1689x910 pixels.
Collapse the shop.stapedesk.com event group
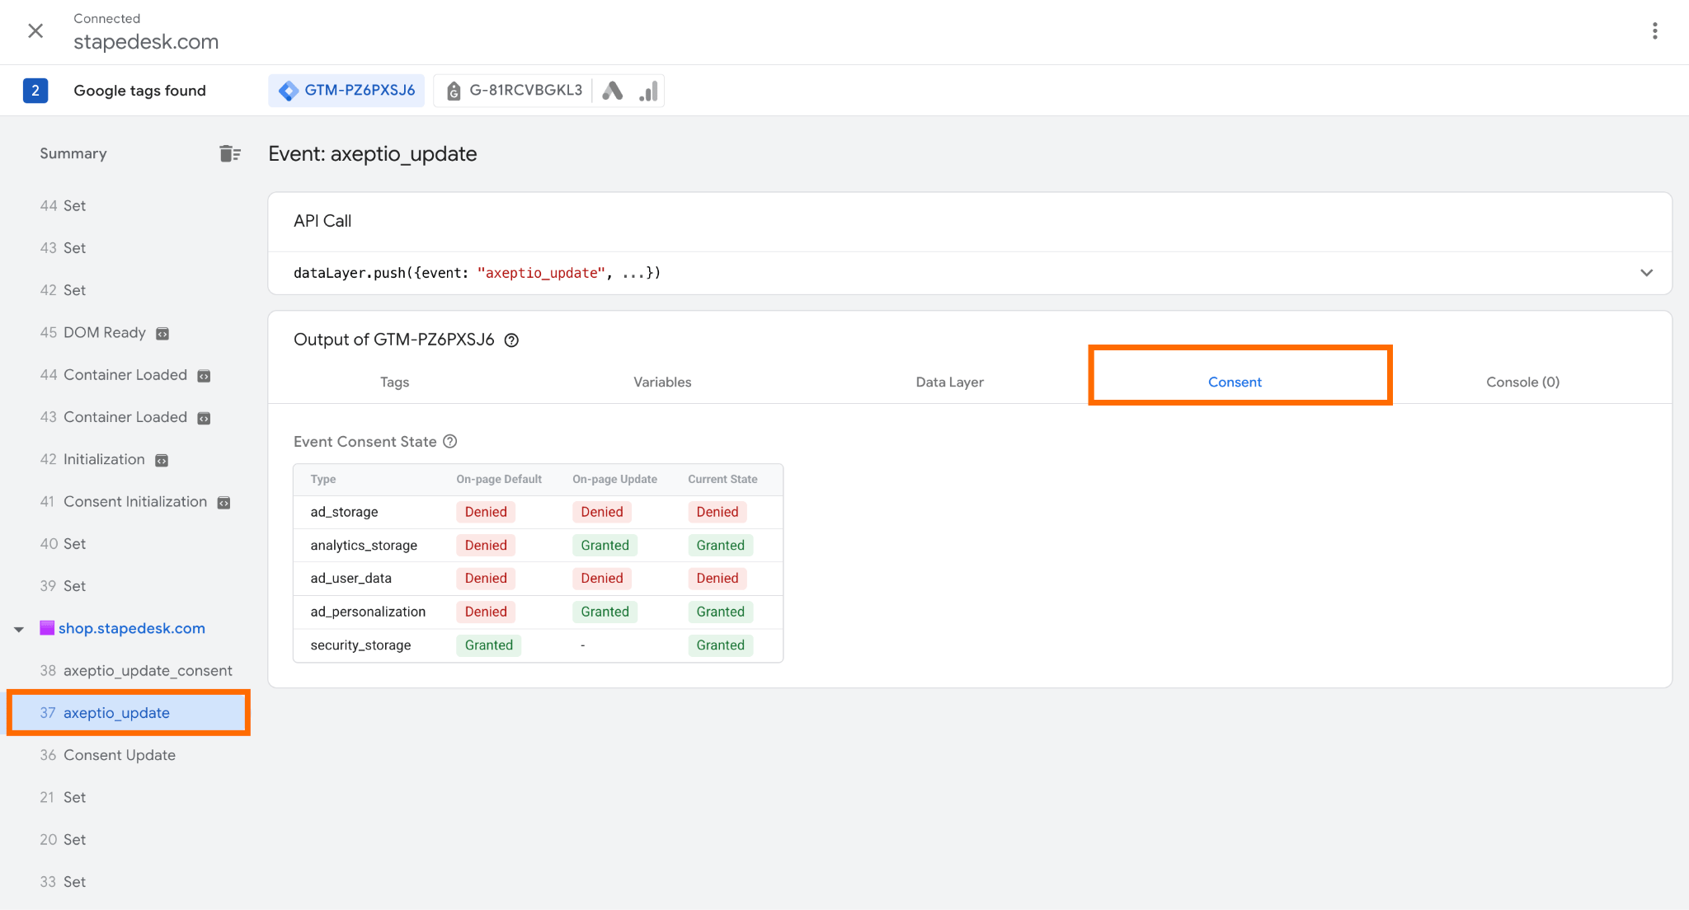(19, 629)
